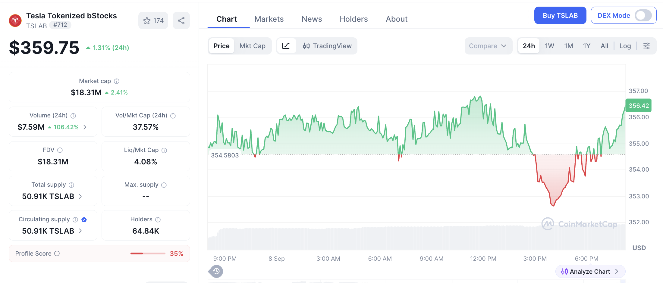The width and height of the screenshot is (663, 283).
Task: Click the Holders info icon
Action: point(158,220)
